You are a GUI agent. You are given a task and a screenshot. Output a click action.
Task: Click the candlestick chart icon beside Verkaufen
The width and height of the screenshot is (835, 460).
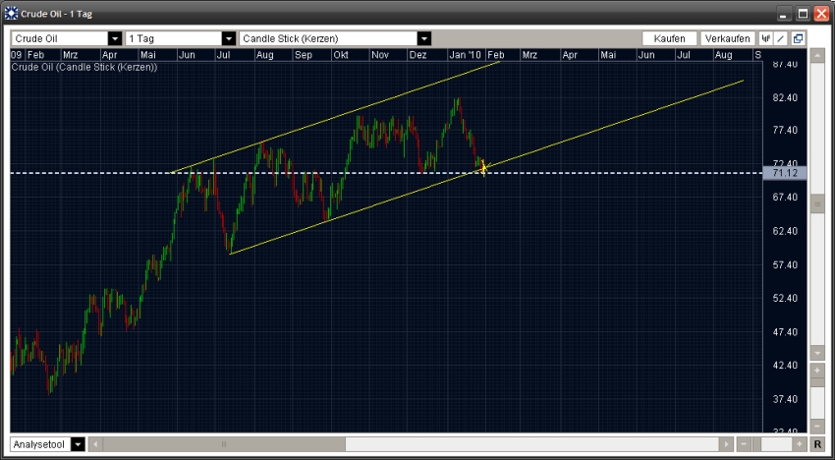coord(766,39)
